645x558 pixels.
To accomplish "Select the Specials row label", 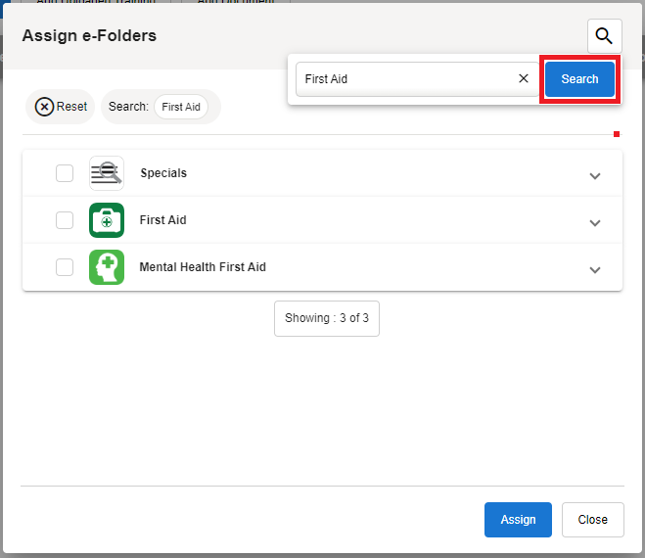I will coord(163,173).
